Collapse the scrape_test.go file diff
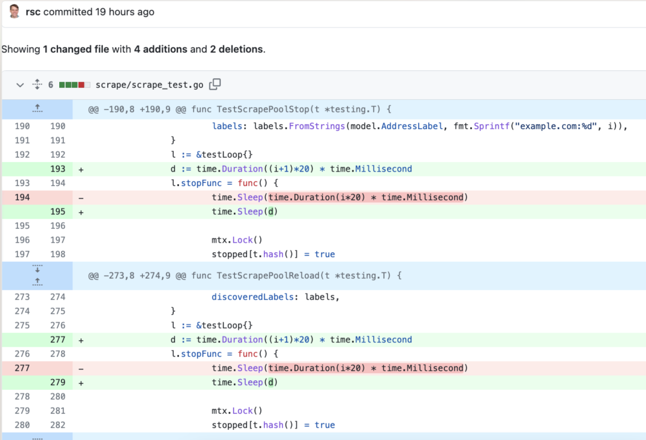 pos(20,85)
